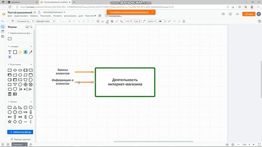Open the image import icon next to search

coord(27,27)
